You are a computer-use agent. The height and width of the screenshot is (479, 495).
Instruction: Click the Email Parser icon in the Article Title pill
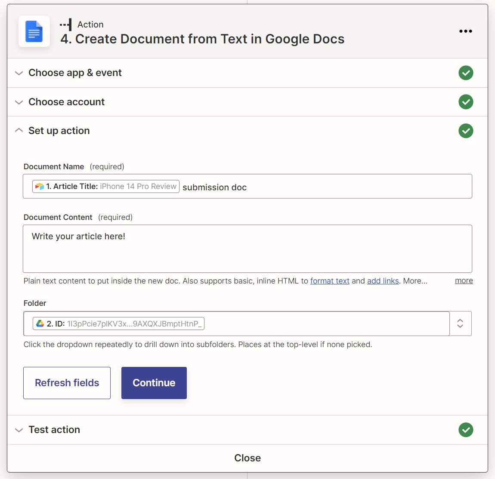point(39,186)
